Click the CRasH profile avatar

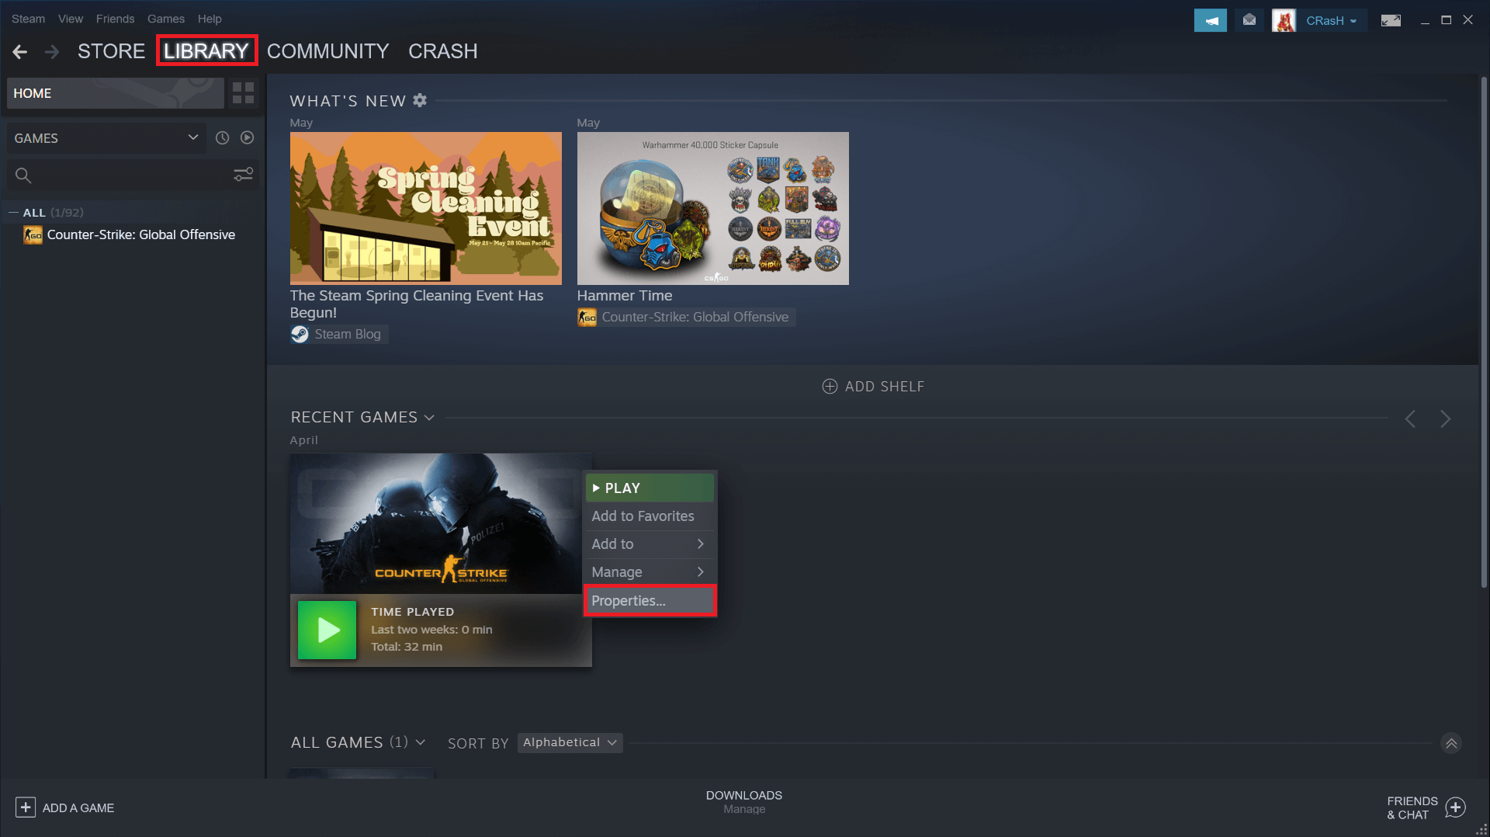click(1284, 20)
